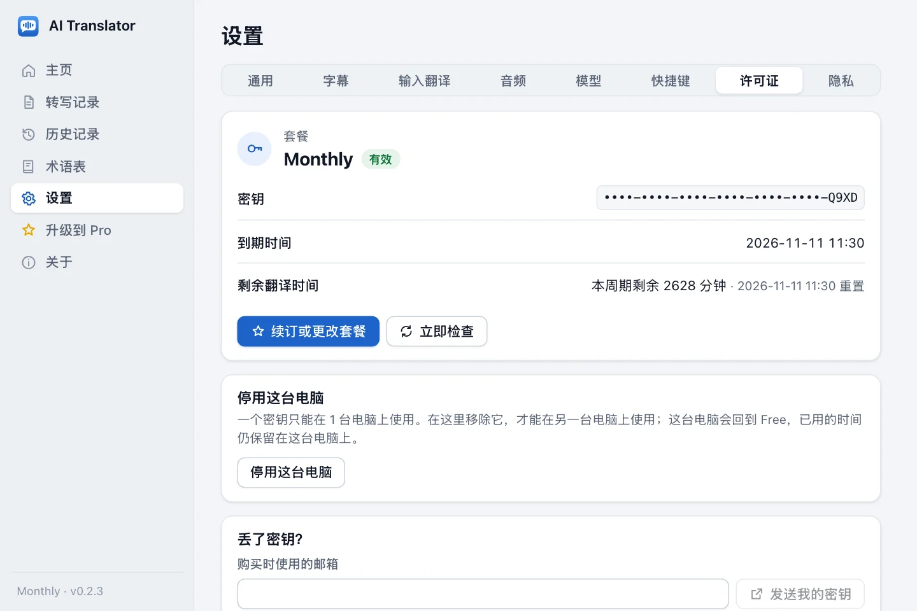Click the glossary book icon beside 术语表
The width and height of the screenshot is (917, 611).
click(29, 167)
